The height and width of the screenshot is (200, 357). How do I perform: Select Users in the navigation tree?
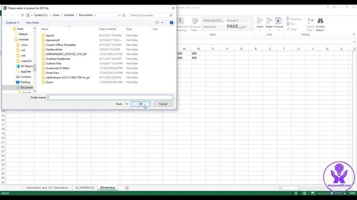coord(20,29)
